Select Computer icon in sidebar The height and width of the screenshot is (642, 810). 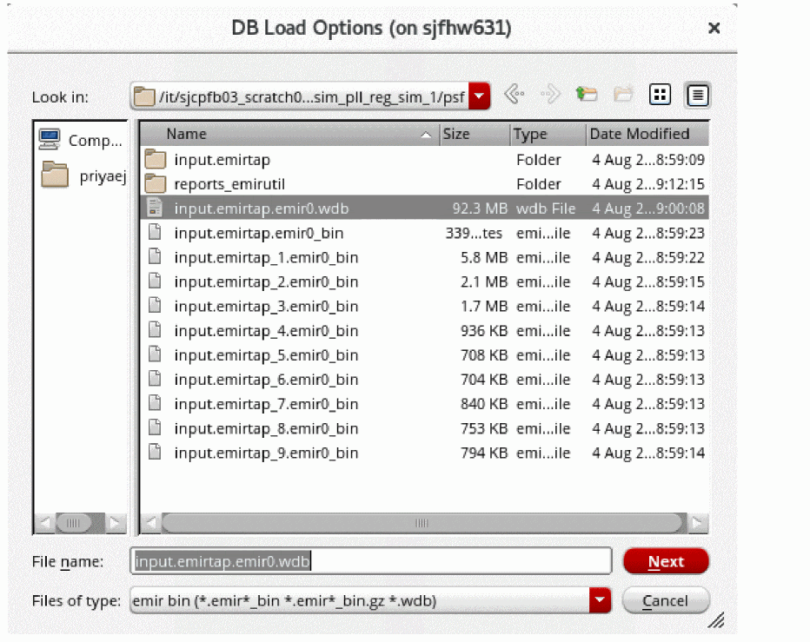[50, 140]
